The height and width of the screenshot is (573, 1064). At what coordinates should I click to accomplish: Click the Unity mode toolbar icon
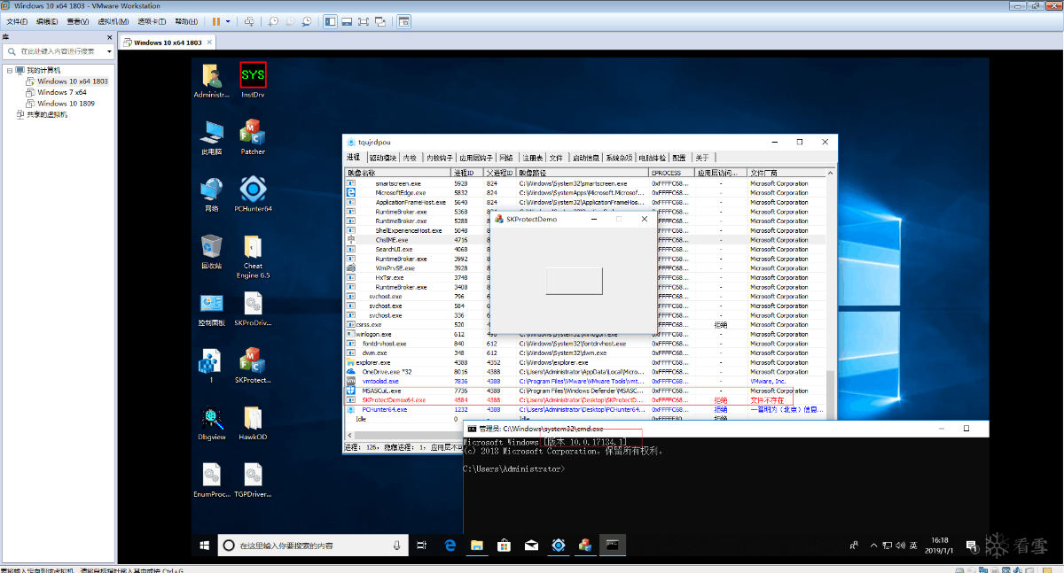pos(380,20)
